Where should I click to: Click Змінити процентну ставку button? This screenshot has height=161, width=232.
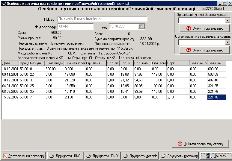pyautogui.click(x=200, y=144)
